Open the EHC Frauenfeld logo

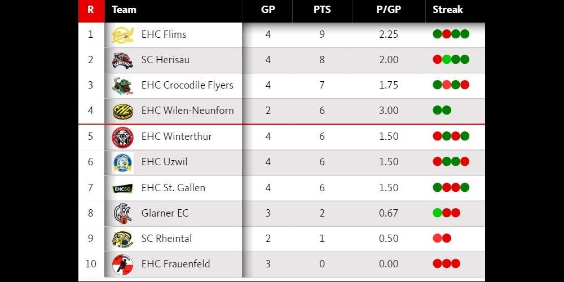(122, 264)
